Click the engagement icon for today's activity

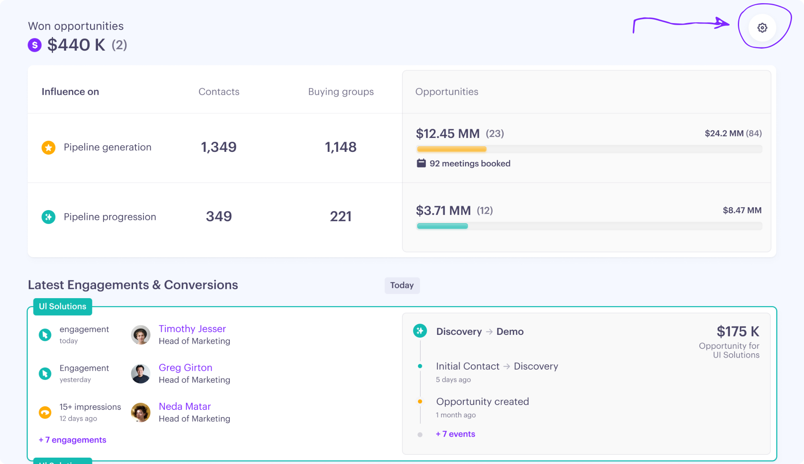(45, 334)
